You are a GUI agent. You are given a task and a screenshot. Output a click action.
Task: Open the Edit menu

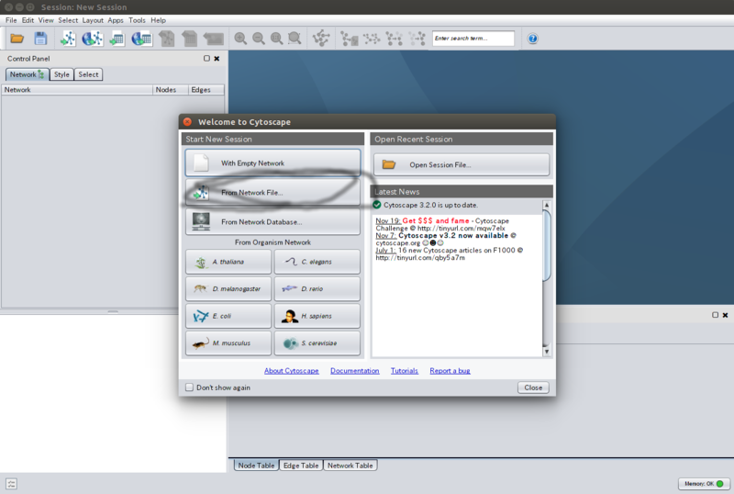[28, 20]
